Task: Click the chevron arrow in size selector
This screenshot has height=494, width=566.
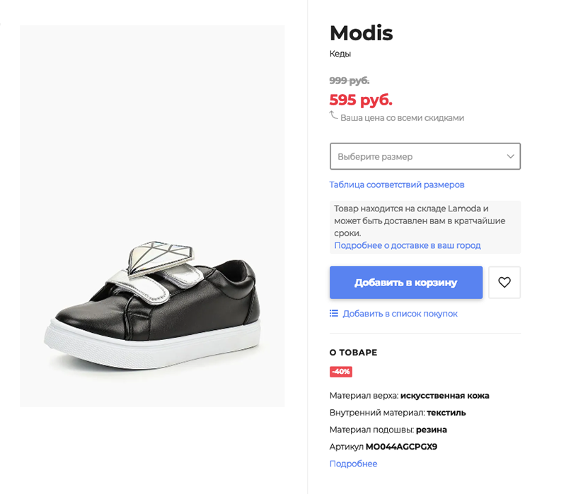Action: [510, 156]
